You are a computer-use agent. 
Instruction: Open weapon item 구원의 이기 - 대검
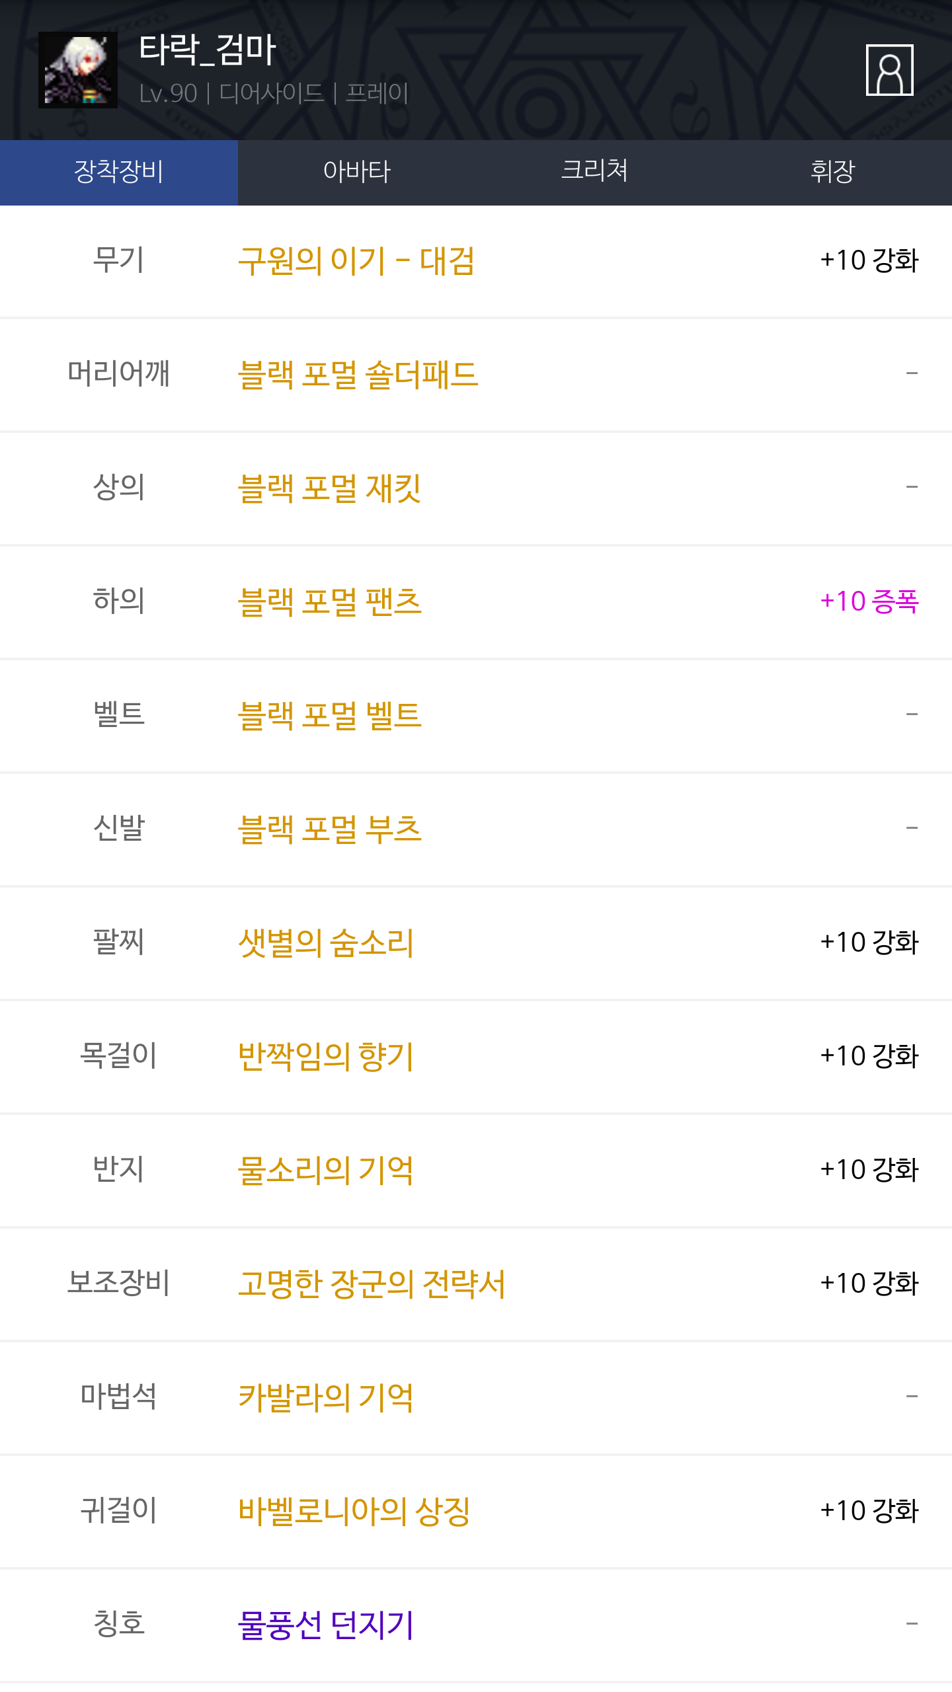356,261
